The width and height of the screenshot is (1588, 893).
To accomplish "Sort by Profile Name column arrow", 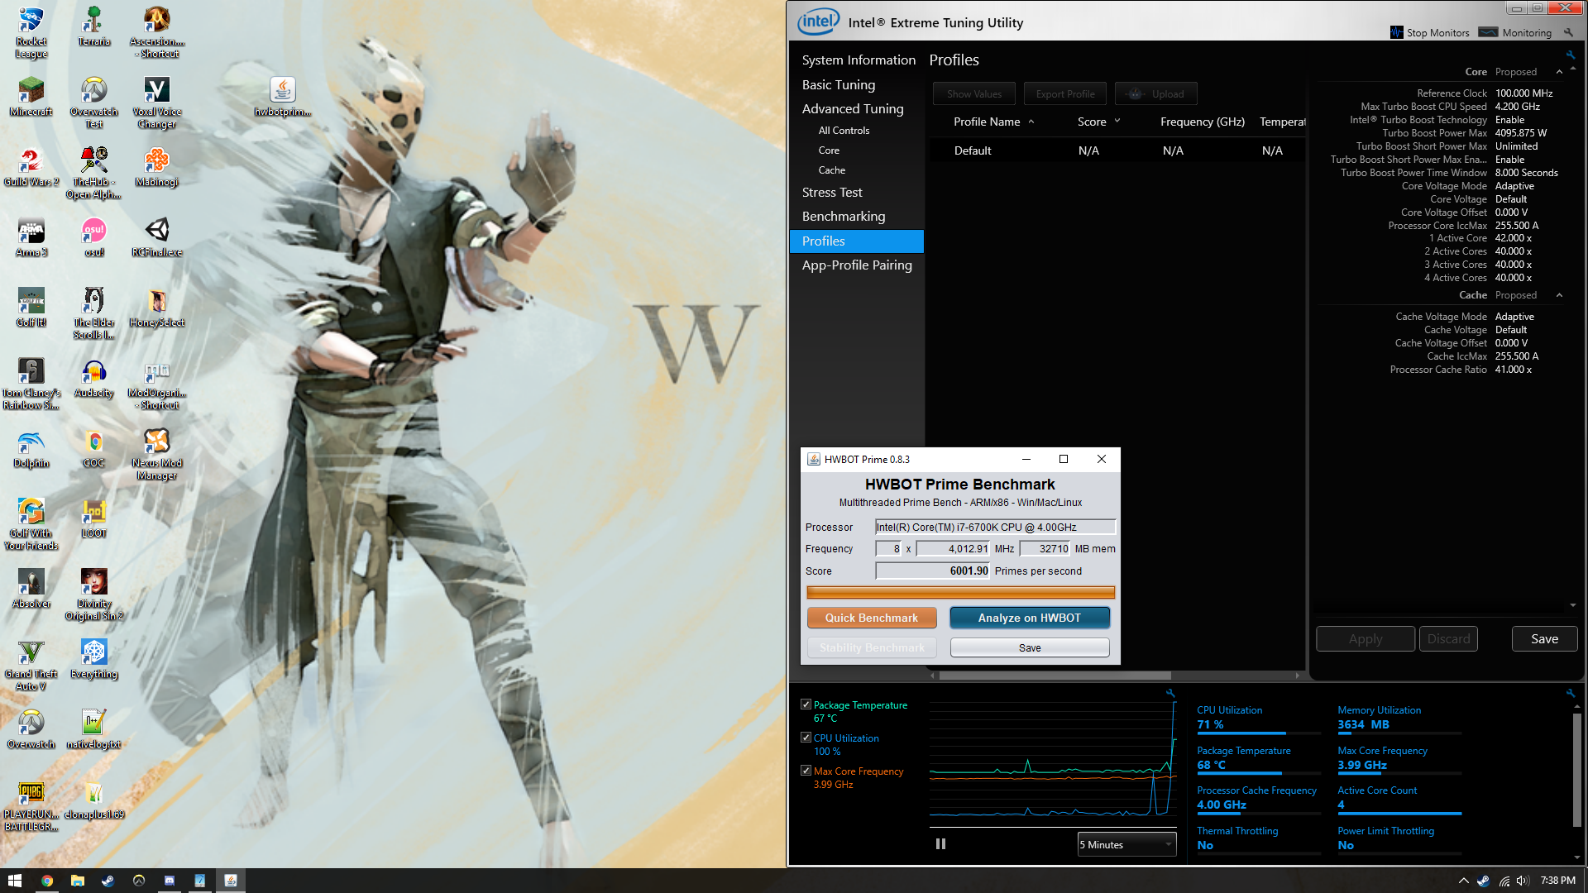I will point(1031,122).
